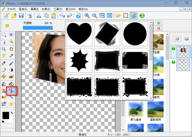Image resolution: width=192 pixels, height=137 pixels.
Task: Click the save floppy disk icon
Action: [x=21, y=15]
